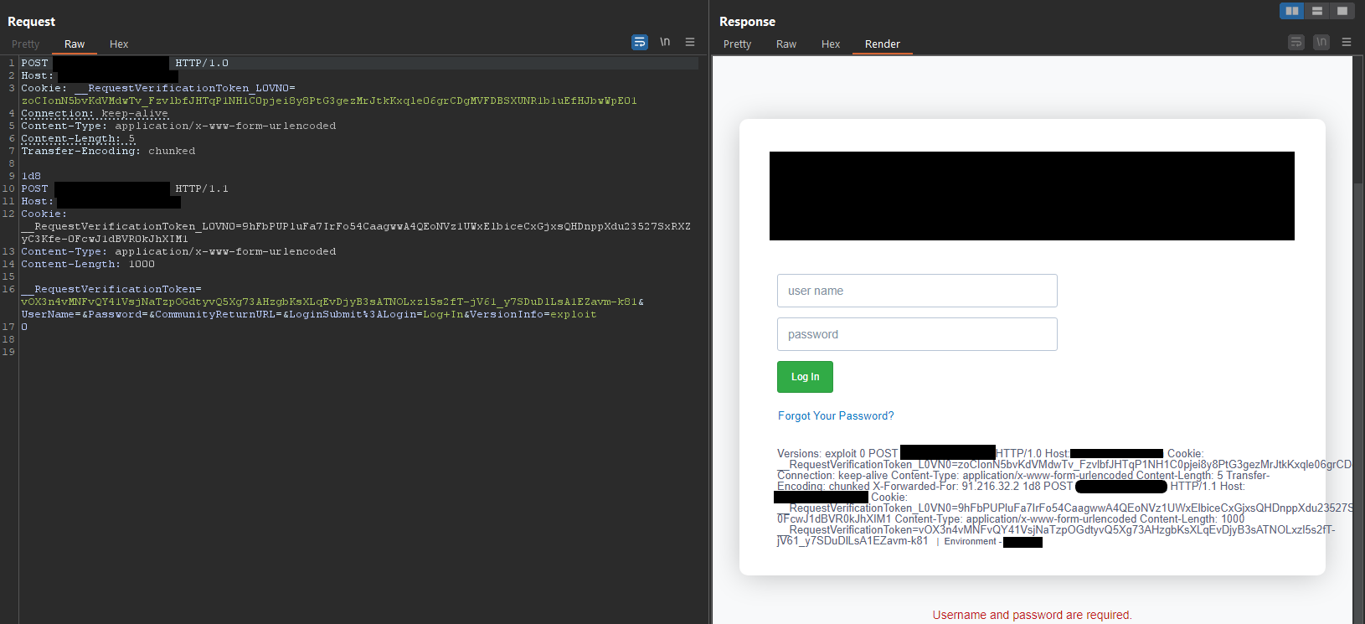Select the Render tab in Response
Image resolution: width=1365 pixels, height=624 pixels.
[x=883, y=44]
